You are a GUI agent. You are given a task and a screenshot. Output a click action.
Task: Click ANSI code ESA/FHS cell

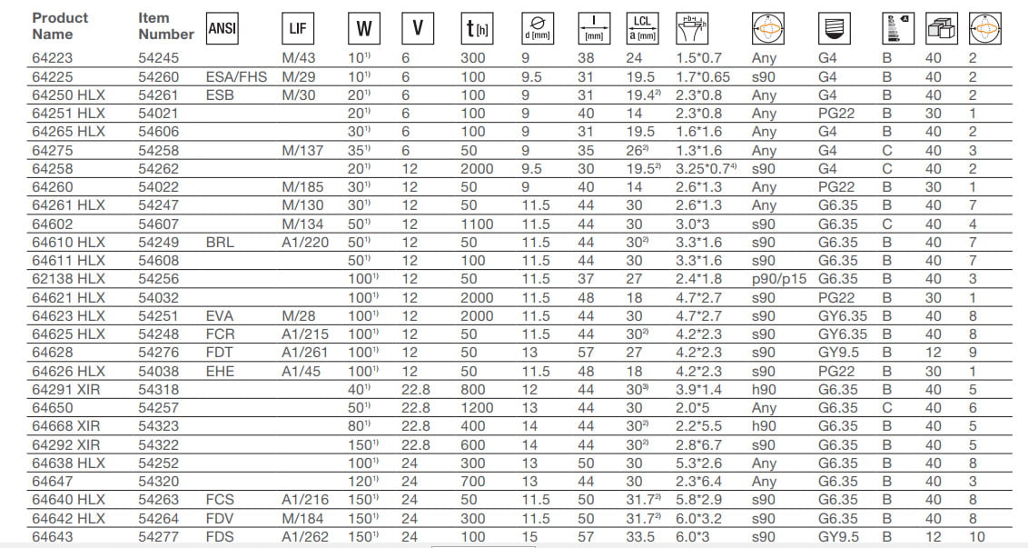(236, 76)
